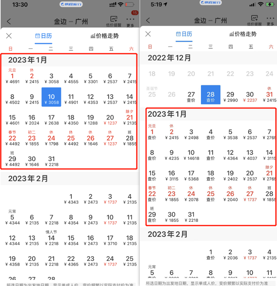Choose January 9 priced ¥4235 right calendar
277x286 pixels.
(x=172, y=155)
